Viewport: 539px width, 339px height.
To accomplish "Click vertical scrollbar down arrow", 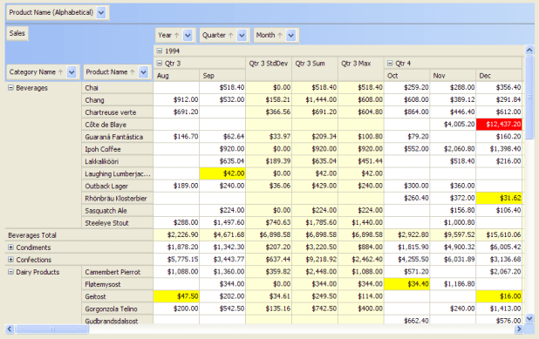I will coord(529,318).
